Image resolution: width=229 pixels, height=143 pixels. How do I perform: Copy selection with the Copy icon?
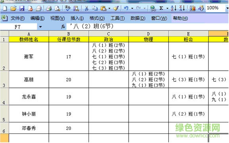click(95, 8)
